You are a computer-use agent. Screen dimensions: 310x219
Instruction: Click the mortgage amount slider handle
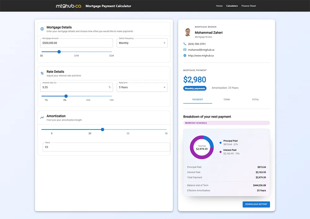point(59,52)
